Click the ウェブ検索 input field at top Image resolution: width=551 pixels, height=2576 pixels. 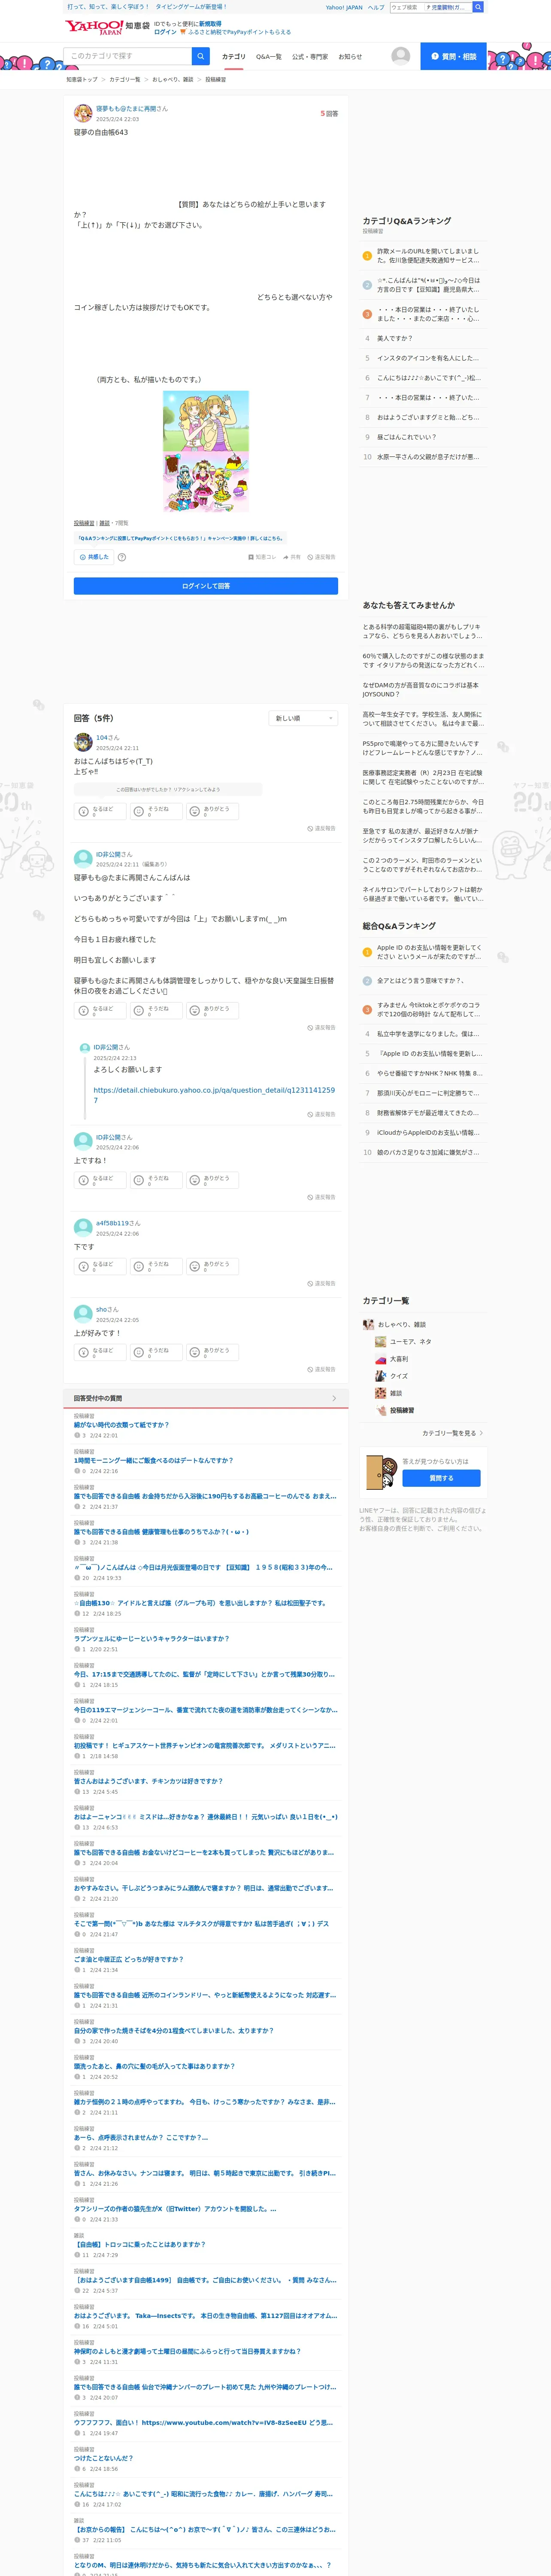407,7
